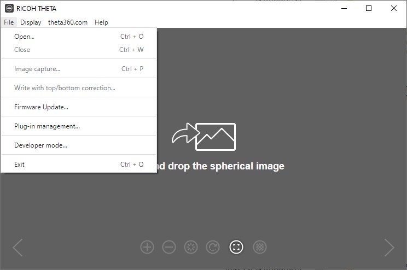
Task: Maximize the RICOH THETA window
Action: 369,8
